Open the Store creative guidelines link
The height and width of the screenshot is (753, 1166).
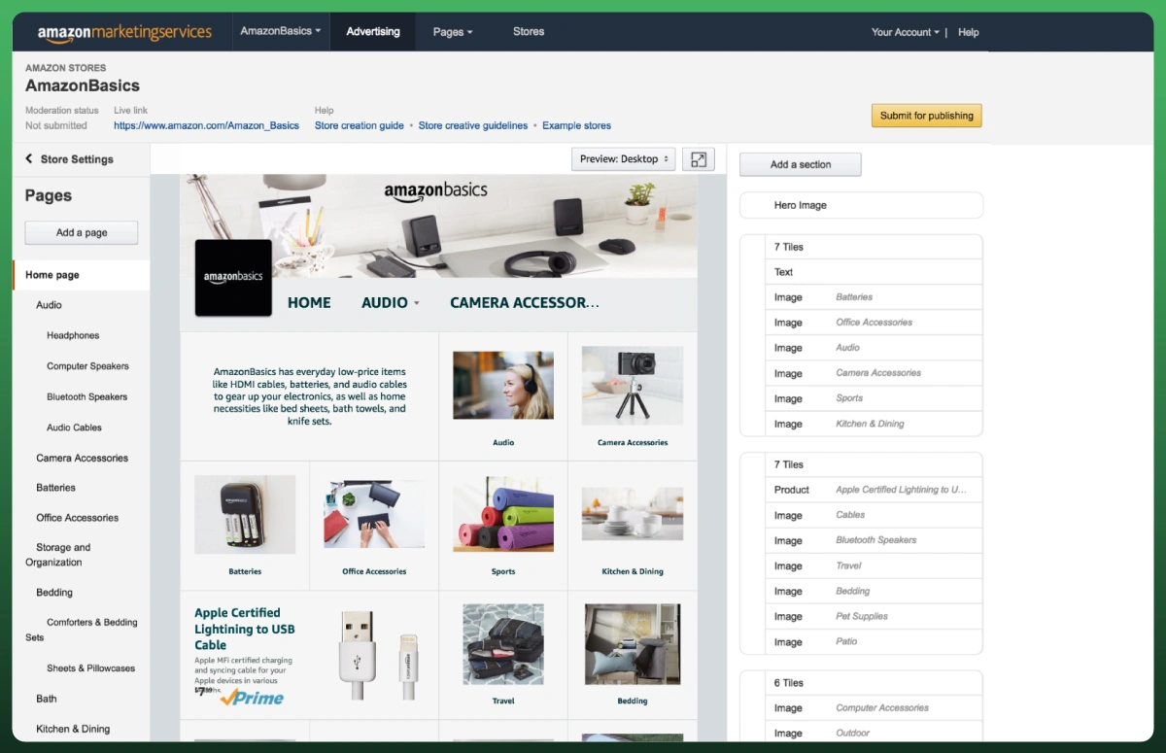click(473, 125)
